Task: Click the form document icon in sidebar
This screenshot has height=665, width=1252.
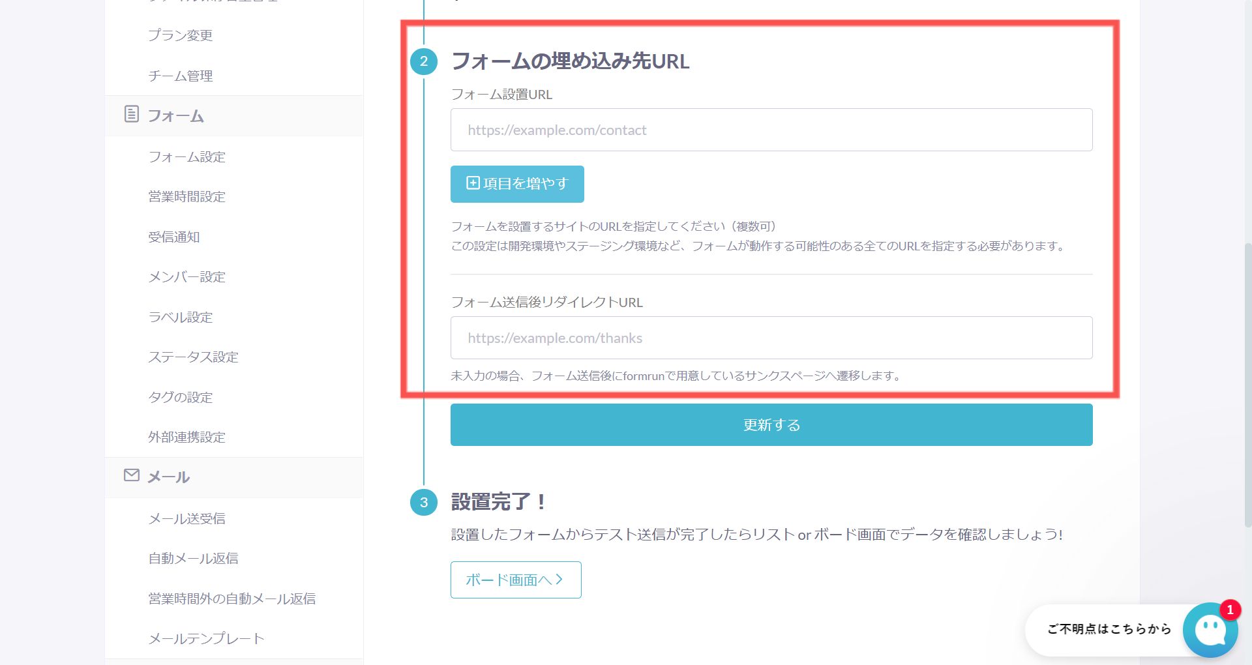Action: point(131,114)
